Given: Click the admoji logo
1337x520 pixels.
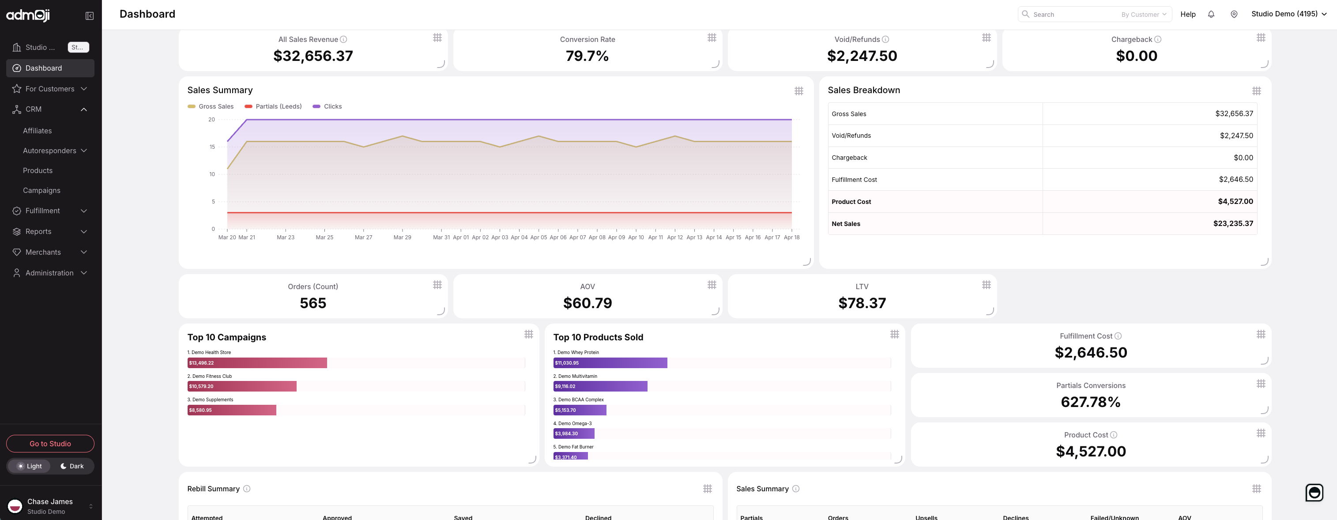Looking at the screenshot, I should coord(28,15).
